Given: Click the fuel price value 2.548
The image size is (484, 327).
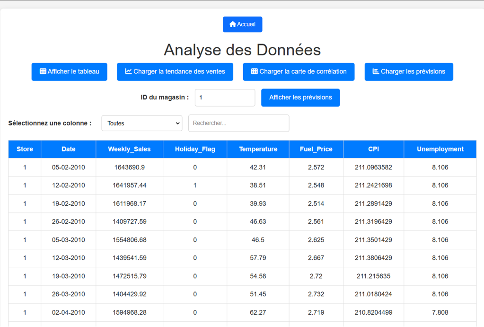Looking at the screenshot, I should [x=316, y=186].
